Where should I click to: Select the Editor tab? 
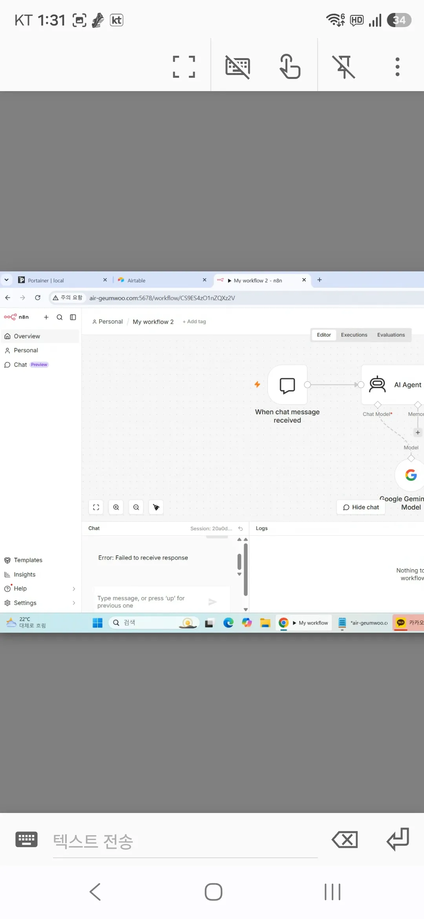point(324,335)
